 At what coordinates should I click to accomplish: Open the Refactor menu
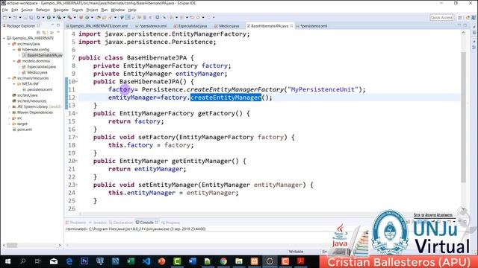click(43, 10)
